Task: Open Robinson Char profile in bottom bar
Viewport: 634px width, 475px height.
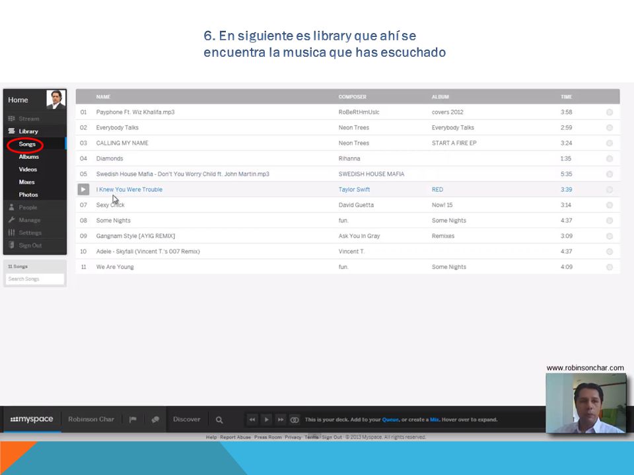Action: [x=91, y=420]
